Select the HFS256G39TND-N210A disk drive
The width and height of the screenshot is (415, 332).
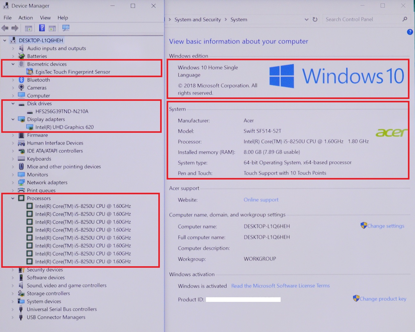(62, 111)
